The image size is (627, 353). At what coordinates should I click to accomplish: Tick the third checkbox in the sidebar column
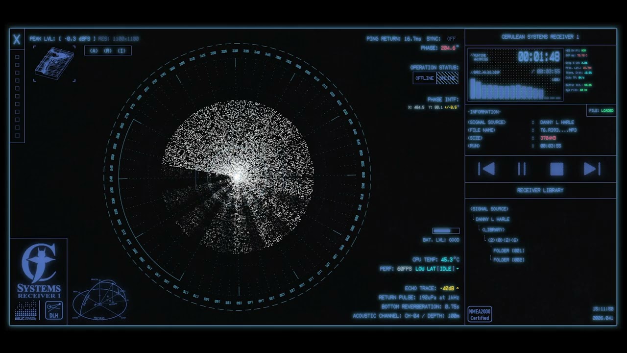click(17, 73)
